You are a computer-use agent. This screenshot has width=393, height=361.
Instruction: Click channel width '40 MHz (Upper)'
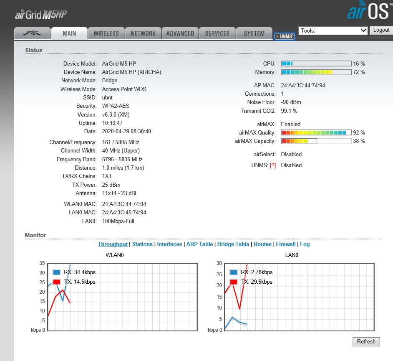[x=121, y=151]
